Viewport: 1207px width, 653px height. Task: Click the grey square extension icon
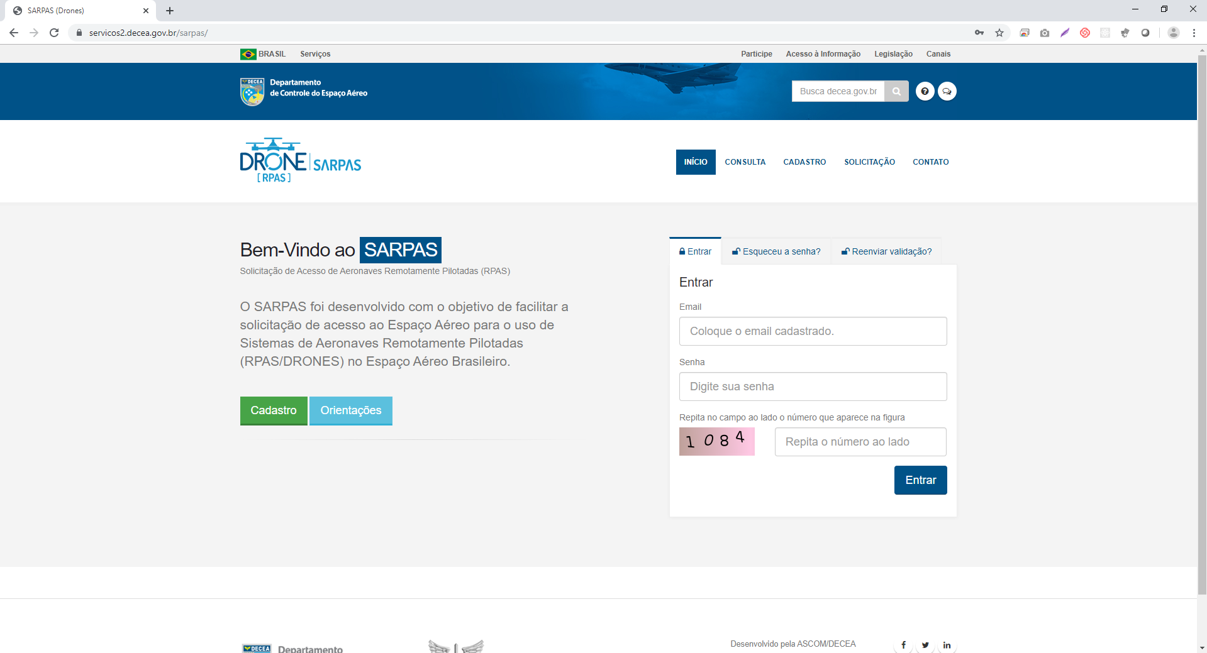[x=1105, y=33]
